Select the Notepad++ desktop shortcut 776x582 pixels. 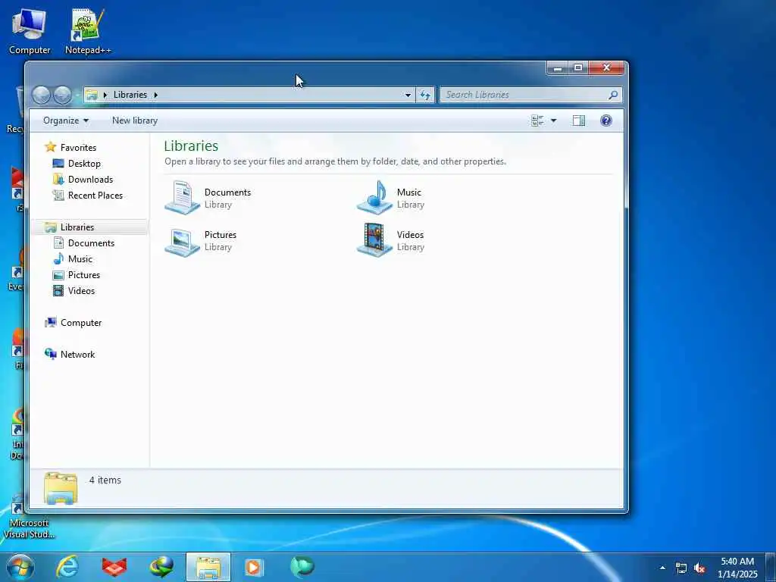(x=88, y=30)
